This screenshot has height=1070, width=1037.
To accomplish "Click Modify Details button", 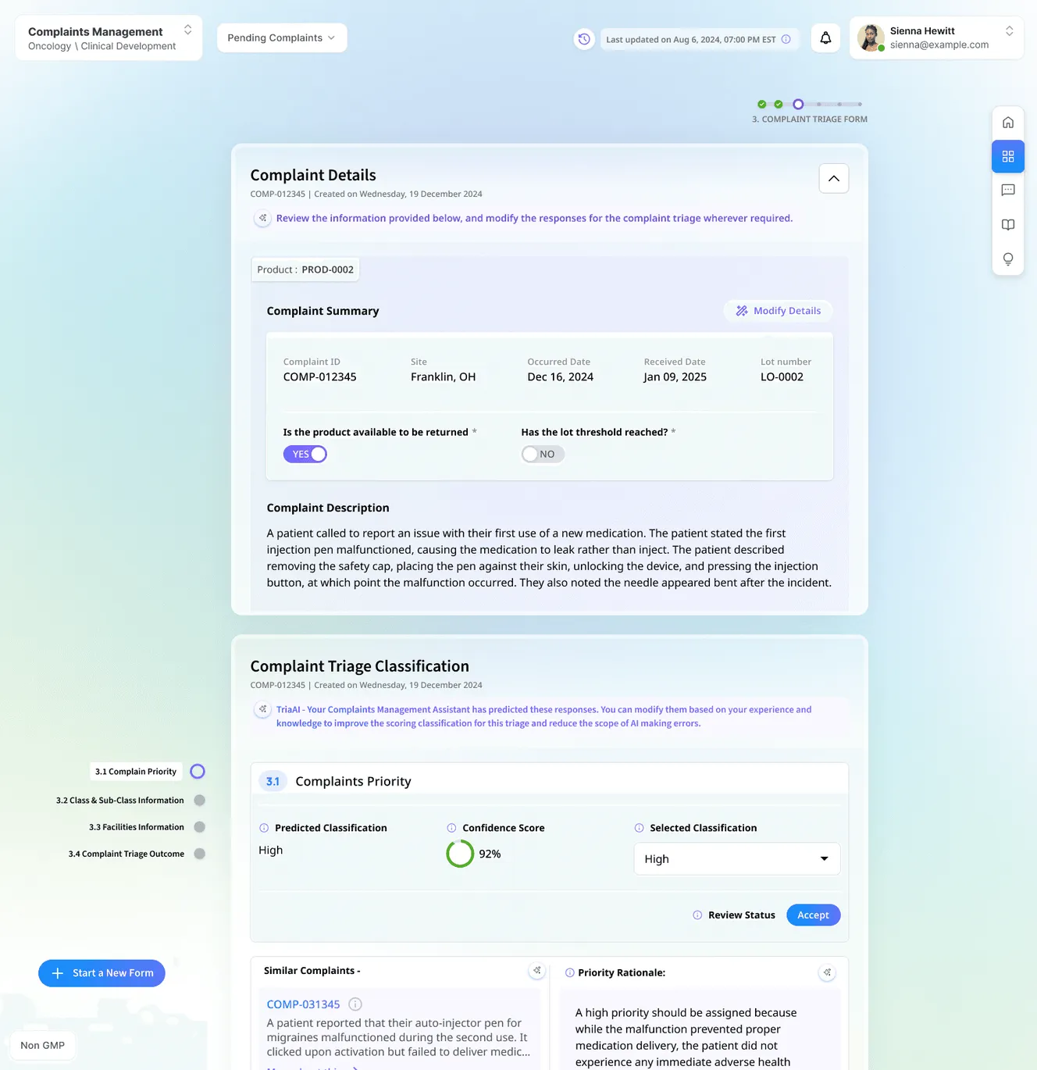I will click(779, 311).
